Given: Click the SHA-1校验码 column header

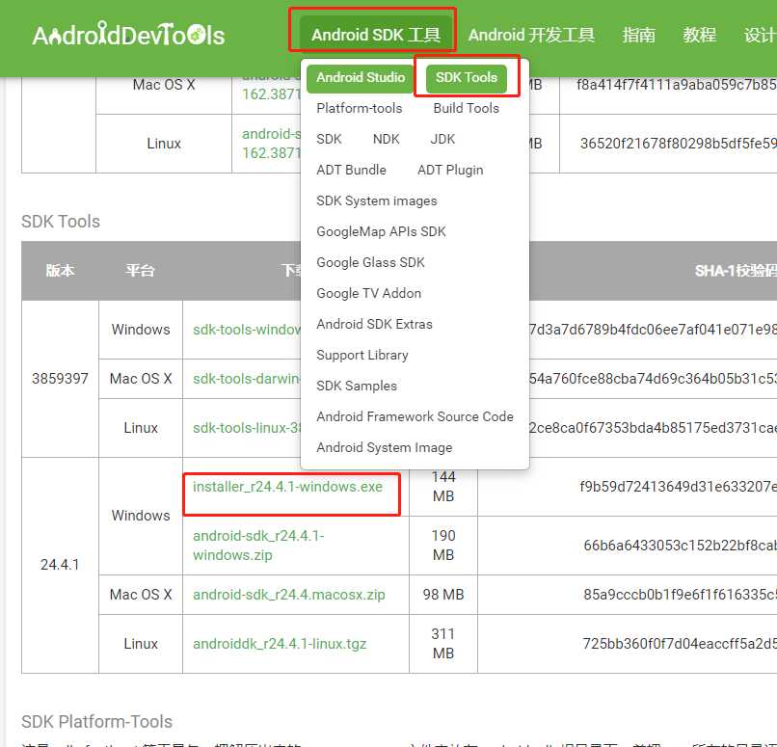Looking at the screenshot, I should click(x=736, y=271).
